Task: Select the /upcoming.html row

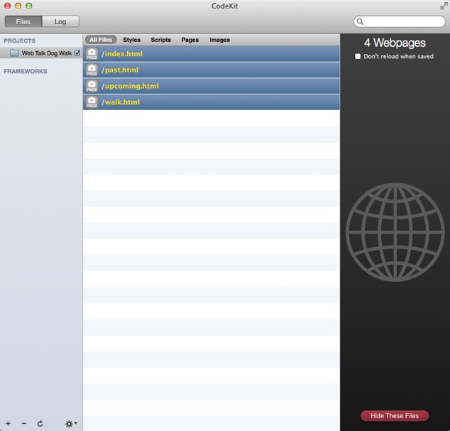Action: pos(212,86)
